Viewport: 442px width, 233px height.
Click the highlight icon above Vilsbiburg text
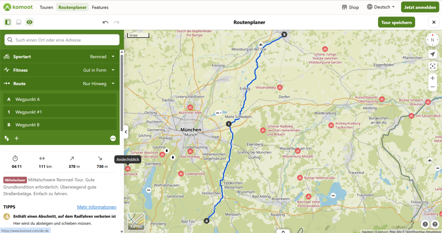point(325,49)
